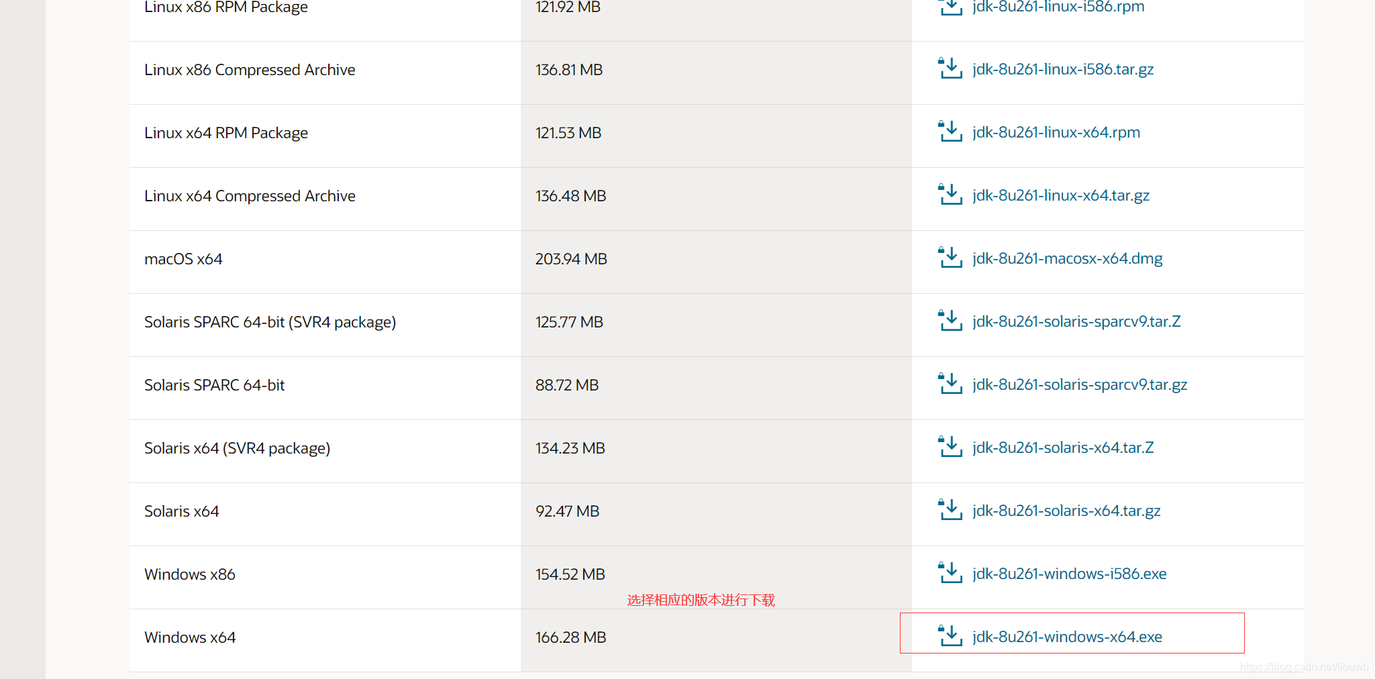
Task: Open the jdk-8u261-solaris-x64.tar.gz link
Action: (x=1066, y=511)
